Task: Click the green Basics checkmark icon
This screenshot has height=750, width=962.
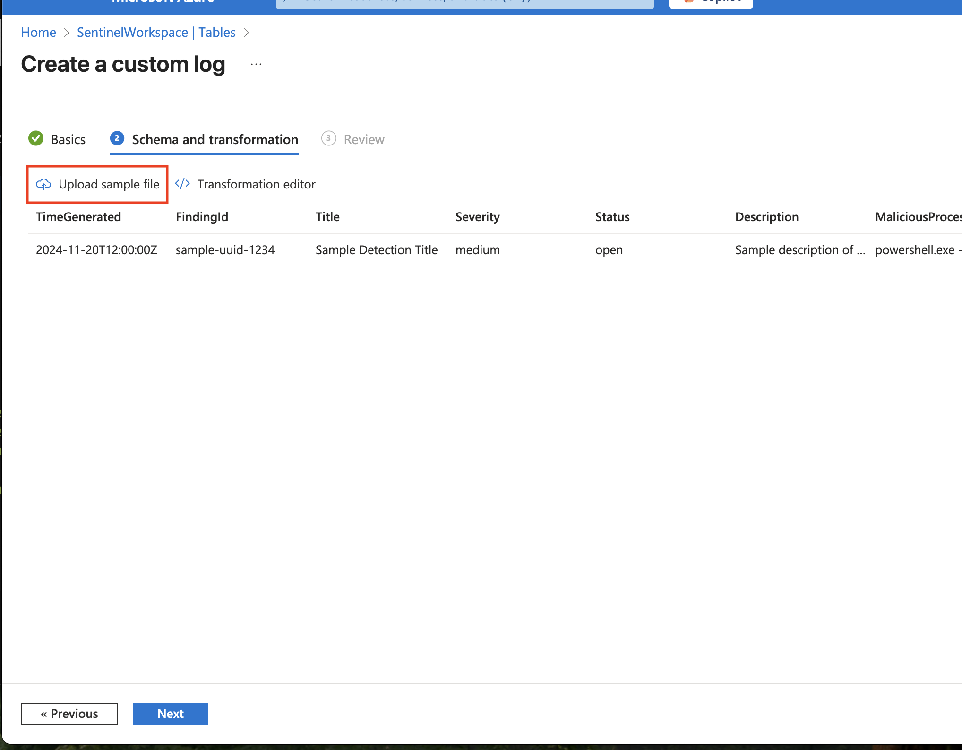Action: [36, 139]
